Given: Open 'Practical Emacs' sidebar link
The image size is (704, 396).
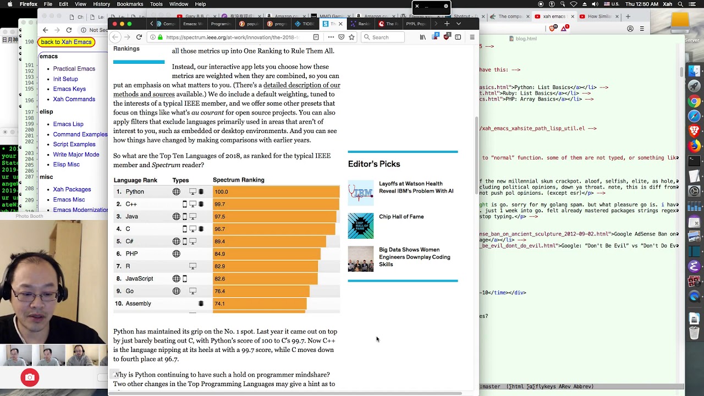Looking at the screenshot, I should 74,69.
